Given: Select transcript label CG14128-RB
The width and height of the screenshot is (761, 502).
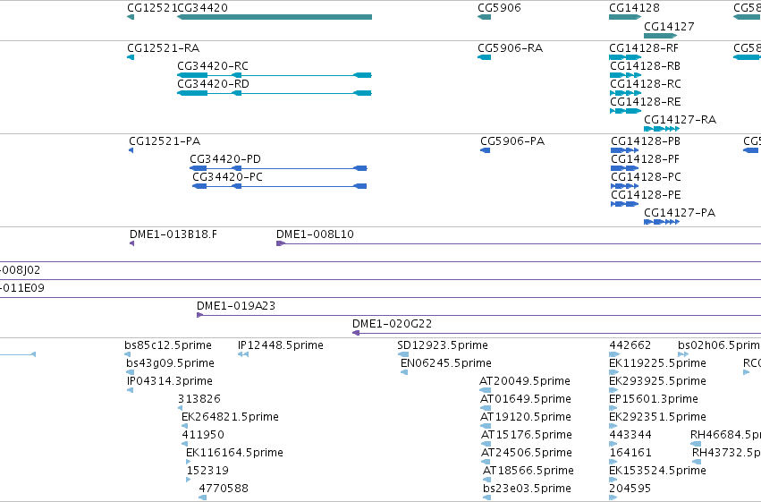Looking at the screenshot, I should (x=645, y=66).
